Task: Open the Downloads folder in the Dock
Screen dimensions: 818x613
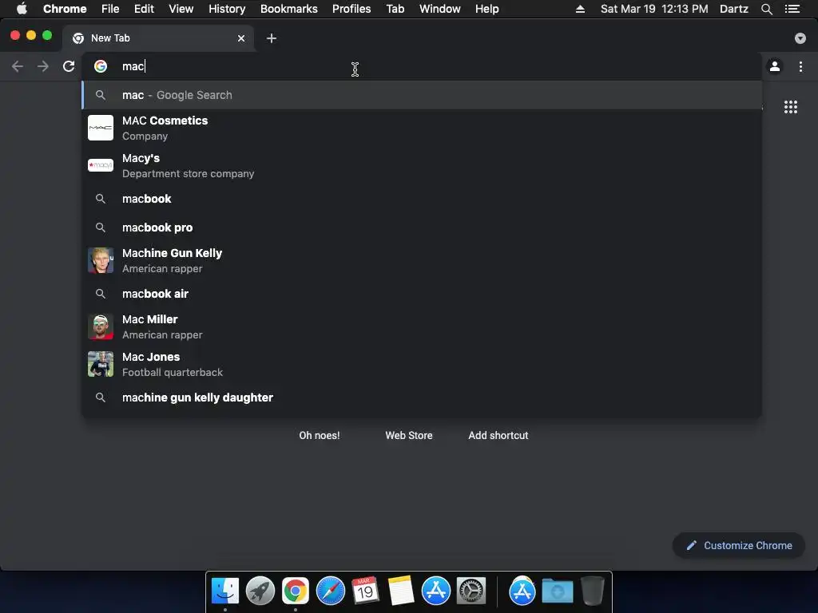Action: (x=557, y=591)
